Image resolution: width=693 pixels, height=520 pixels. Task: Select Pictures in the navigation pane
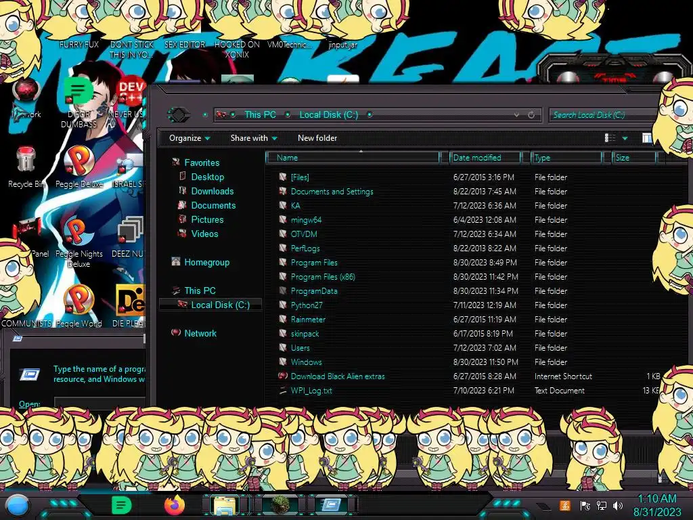(x=207, y=219)
